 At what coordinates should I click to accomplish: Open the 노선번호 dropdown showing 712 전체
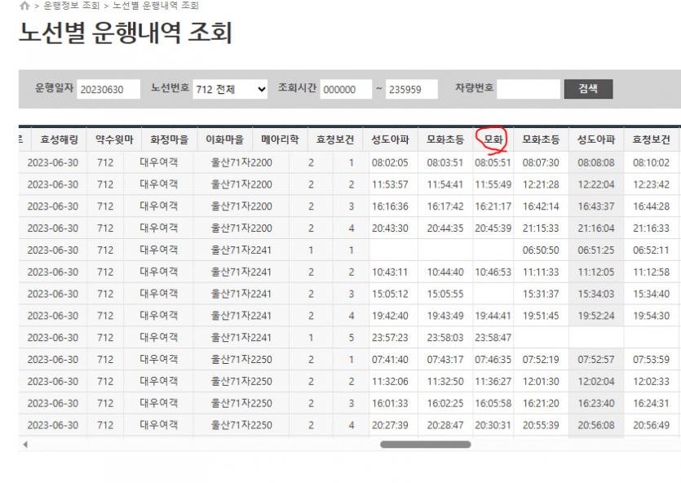coord(230,89)
